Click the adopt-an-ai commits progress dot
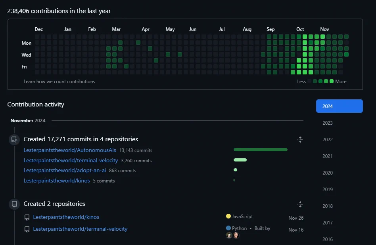The width and height of the screenshot is (376, 245). click(x=236, y=170)
